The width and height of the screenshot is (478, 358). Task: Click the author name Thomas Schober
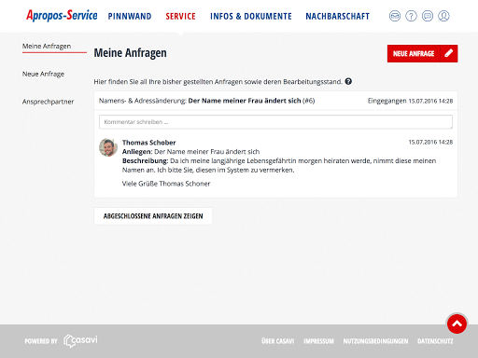148,143
